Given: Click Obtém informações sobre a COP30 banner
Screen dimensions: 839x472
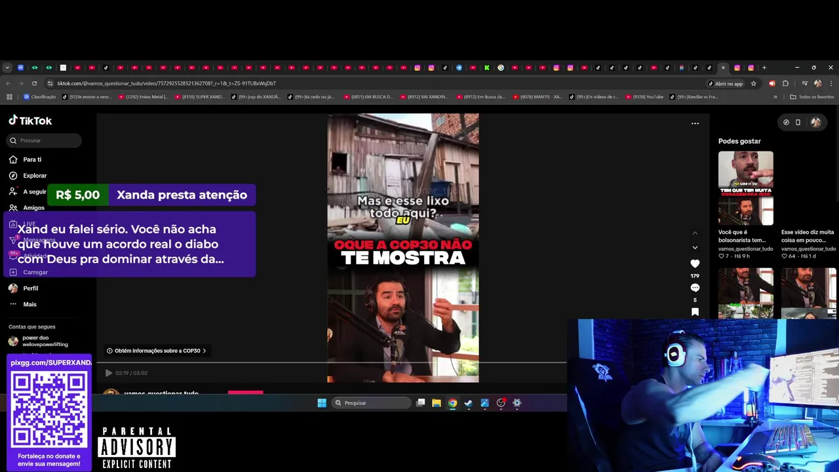Looking at the screenshot, I should (157, 351).
